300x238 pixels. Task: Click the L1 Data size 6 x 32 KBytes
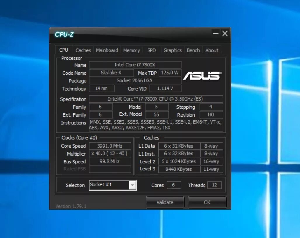(179, 146)
